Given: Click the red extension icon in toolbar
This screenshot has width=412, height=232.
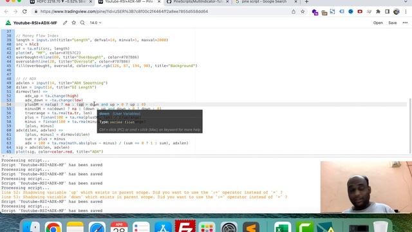Looking at the screenshot, I should point(360,12).
